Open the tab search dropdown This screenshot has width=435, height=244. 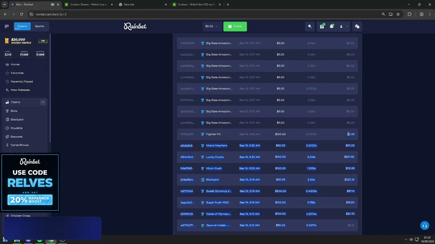4,5
